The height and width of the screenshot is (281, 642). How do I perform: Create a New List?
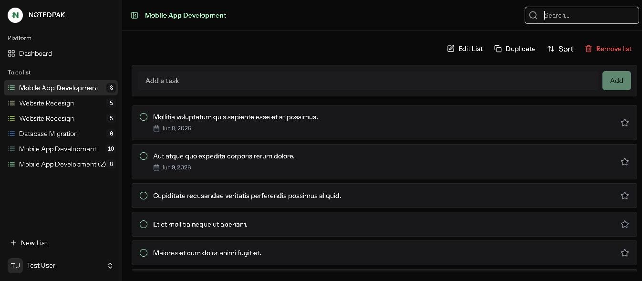click(29, 243)
